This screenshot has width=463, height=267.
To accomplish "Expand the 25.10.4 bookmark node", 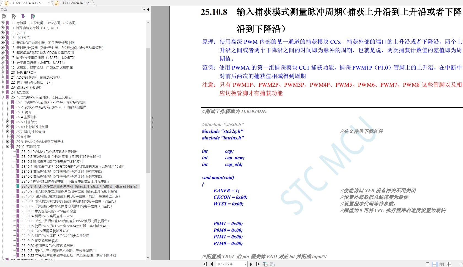I will (x=13, y=166).
